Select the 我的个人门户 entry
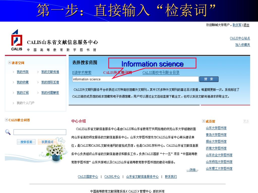Viewport: 258px width, 193px height. point(25,103)
